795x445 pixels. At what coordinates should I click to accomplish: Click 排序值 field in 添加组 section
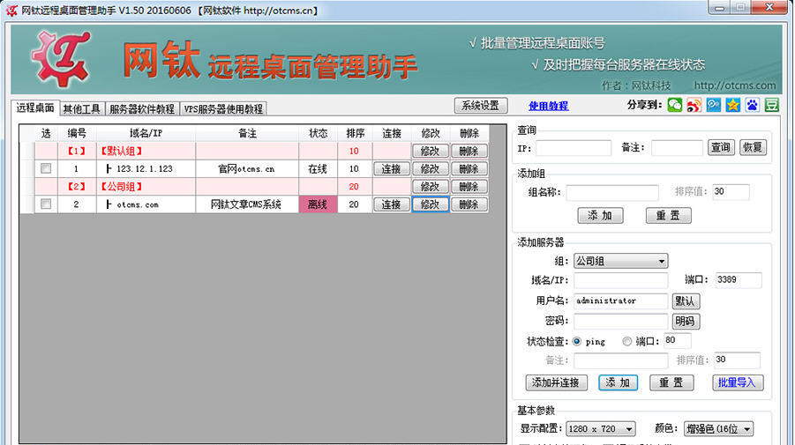(x=731, y=192)
